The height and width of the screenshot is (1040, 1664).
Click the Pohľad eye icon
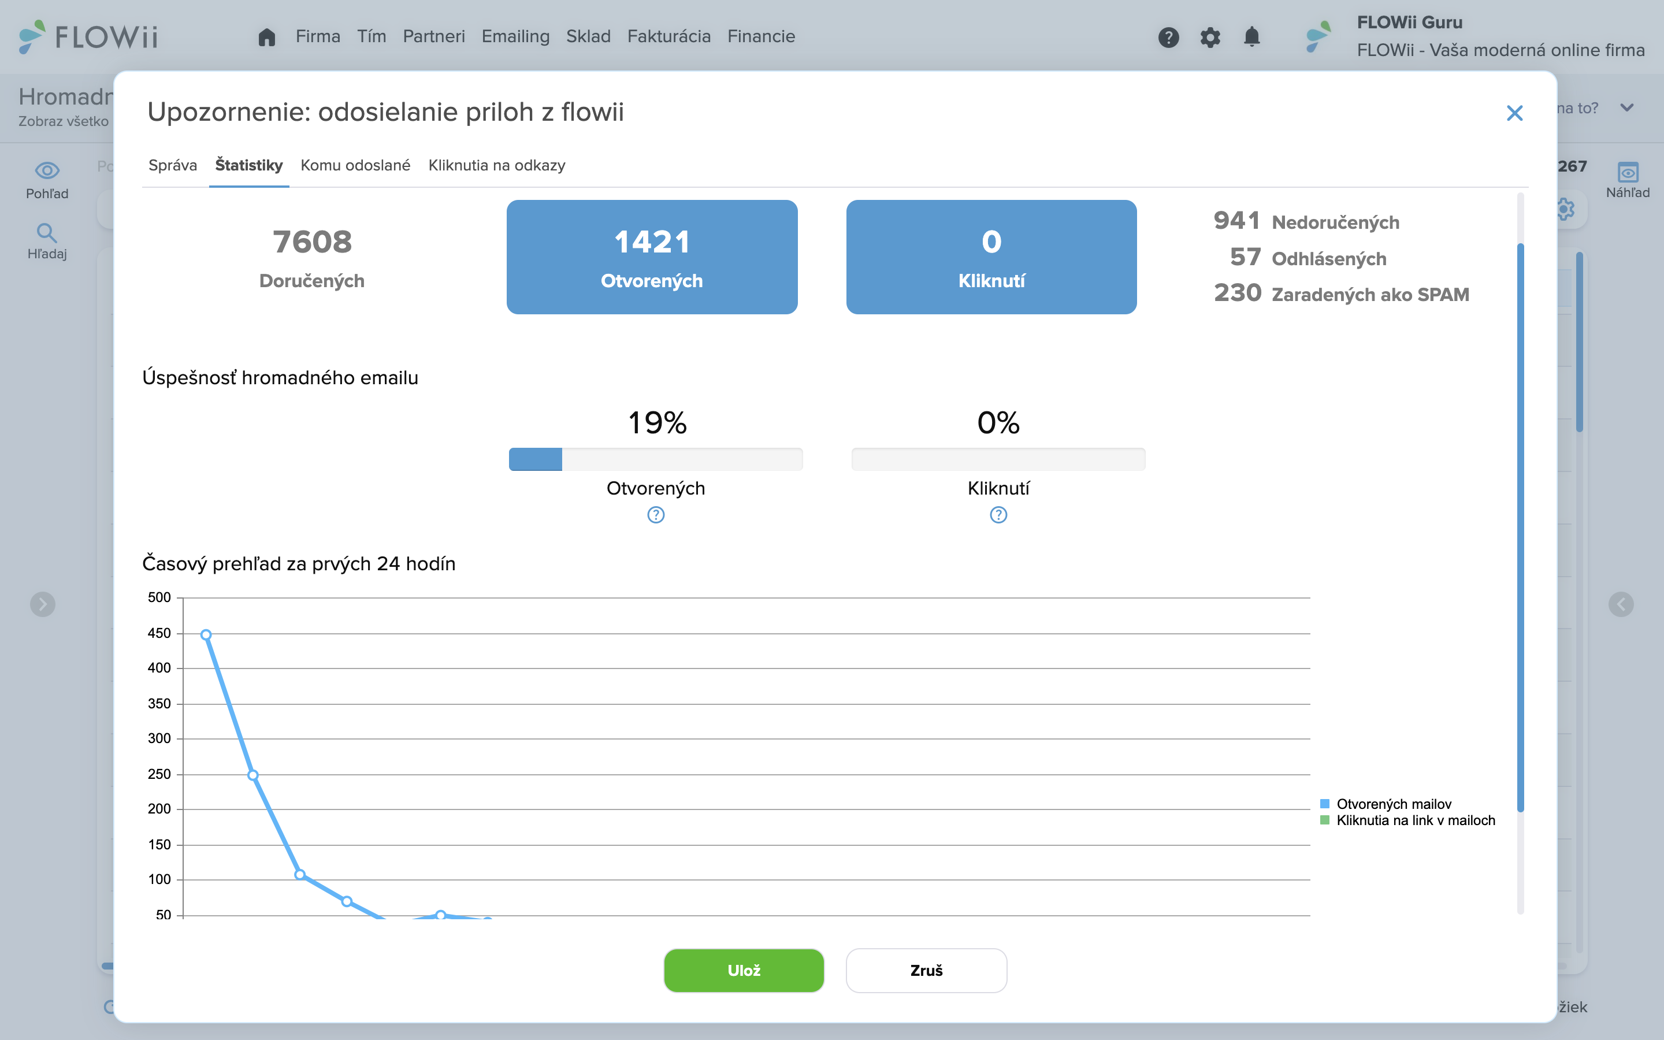47,170
